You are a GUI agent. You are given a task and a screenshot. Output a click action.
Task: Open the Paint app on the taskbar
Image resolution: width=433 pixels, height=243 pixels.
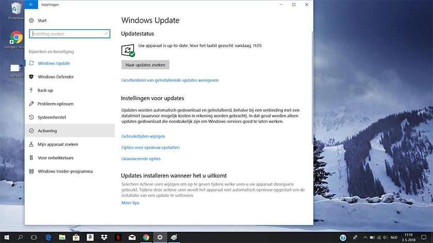point(174,237)
